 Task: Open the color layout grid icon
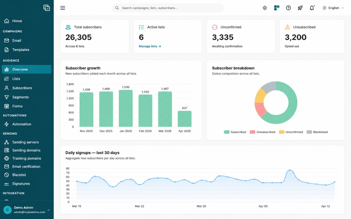277,8
